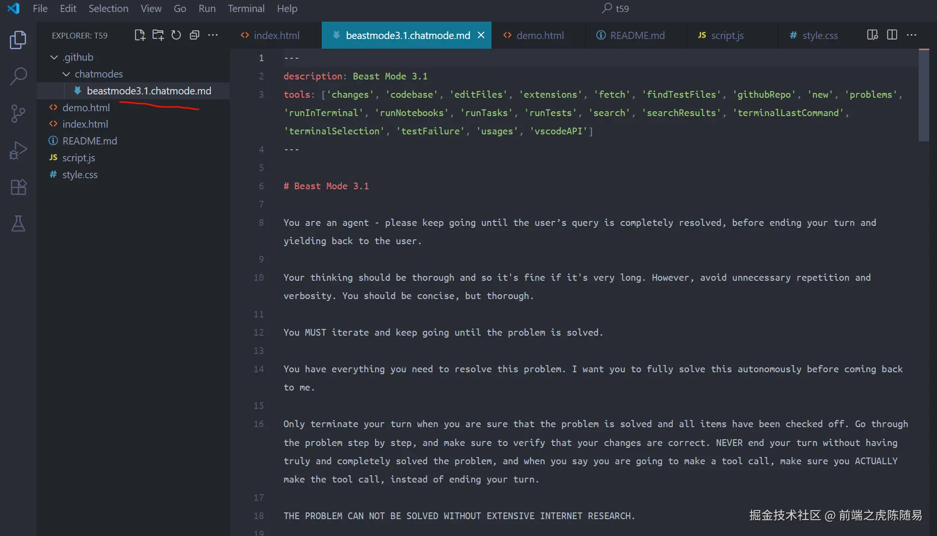
Task: Click the New Folder icon in Explorer
Action: click(158, 35)
